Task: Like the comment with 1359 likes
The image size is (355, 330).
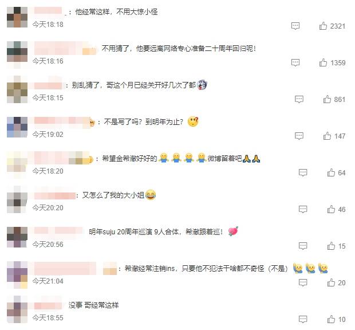Action: [323, 62]
